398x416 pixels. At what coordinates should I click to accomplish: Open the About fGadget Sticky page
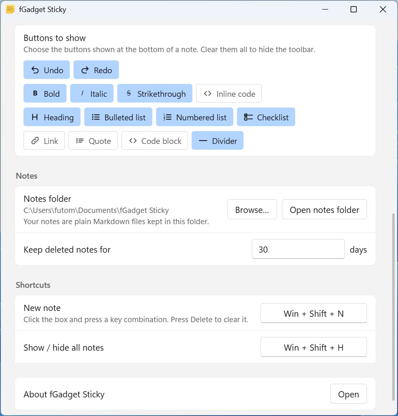348,394
